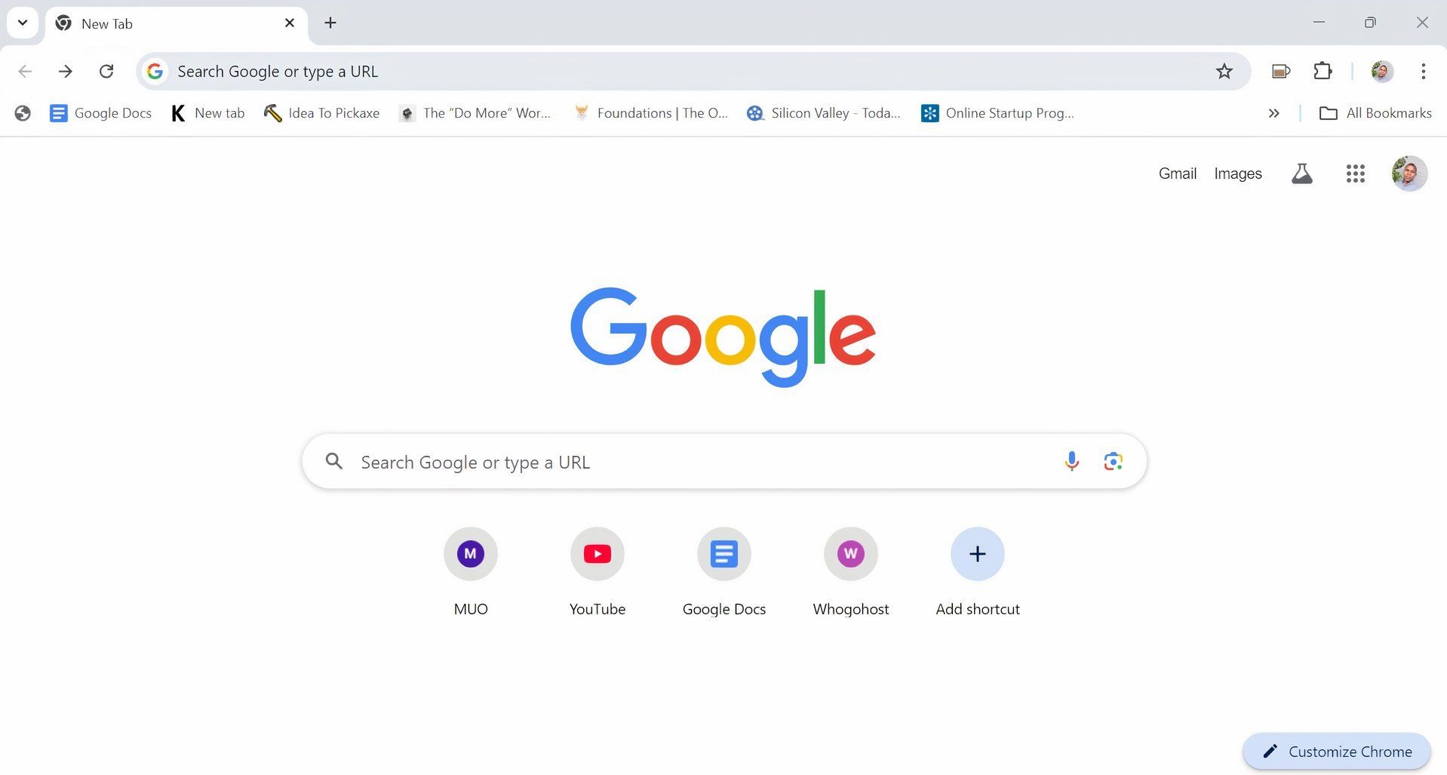Image resolution: width=1447 pixels, height=775 pixels.
Task: Click the magnifier icon in search box
Action: [334, 461]
